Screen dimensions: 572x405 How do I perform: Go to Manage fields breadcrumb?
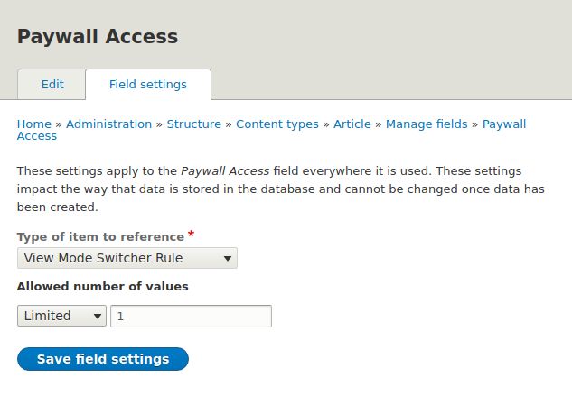427,124
